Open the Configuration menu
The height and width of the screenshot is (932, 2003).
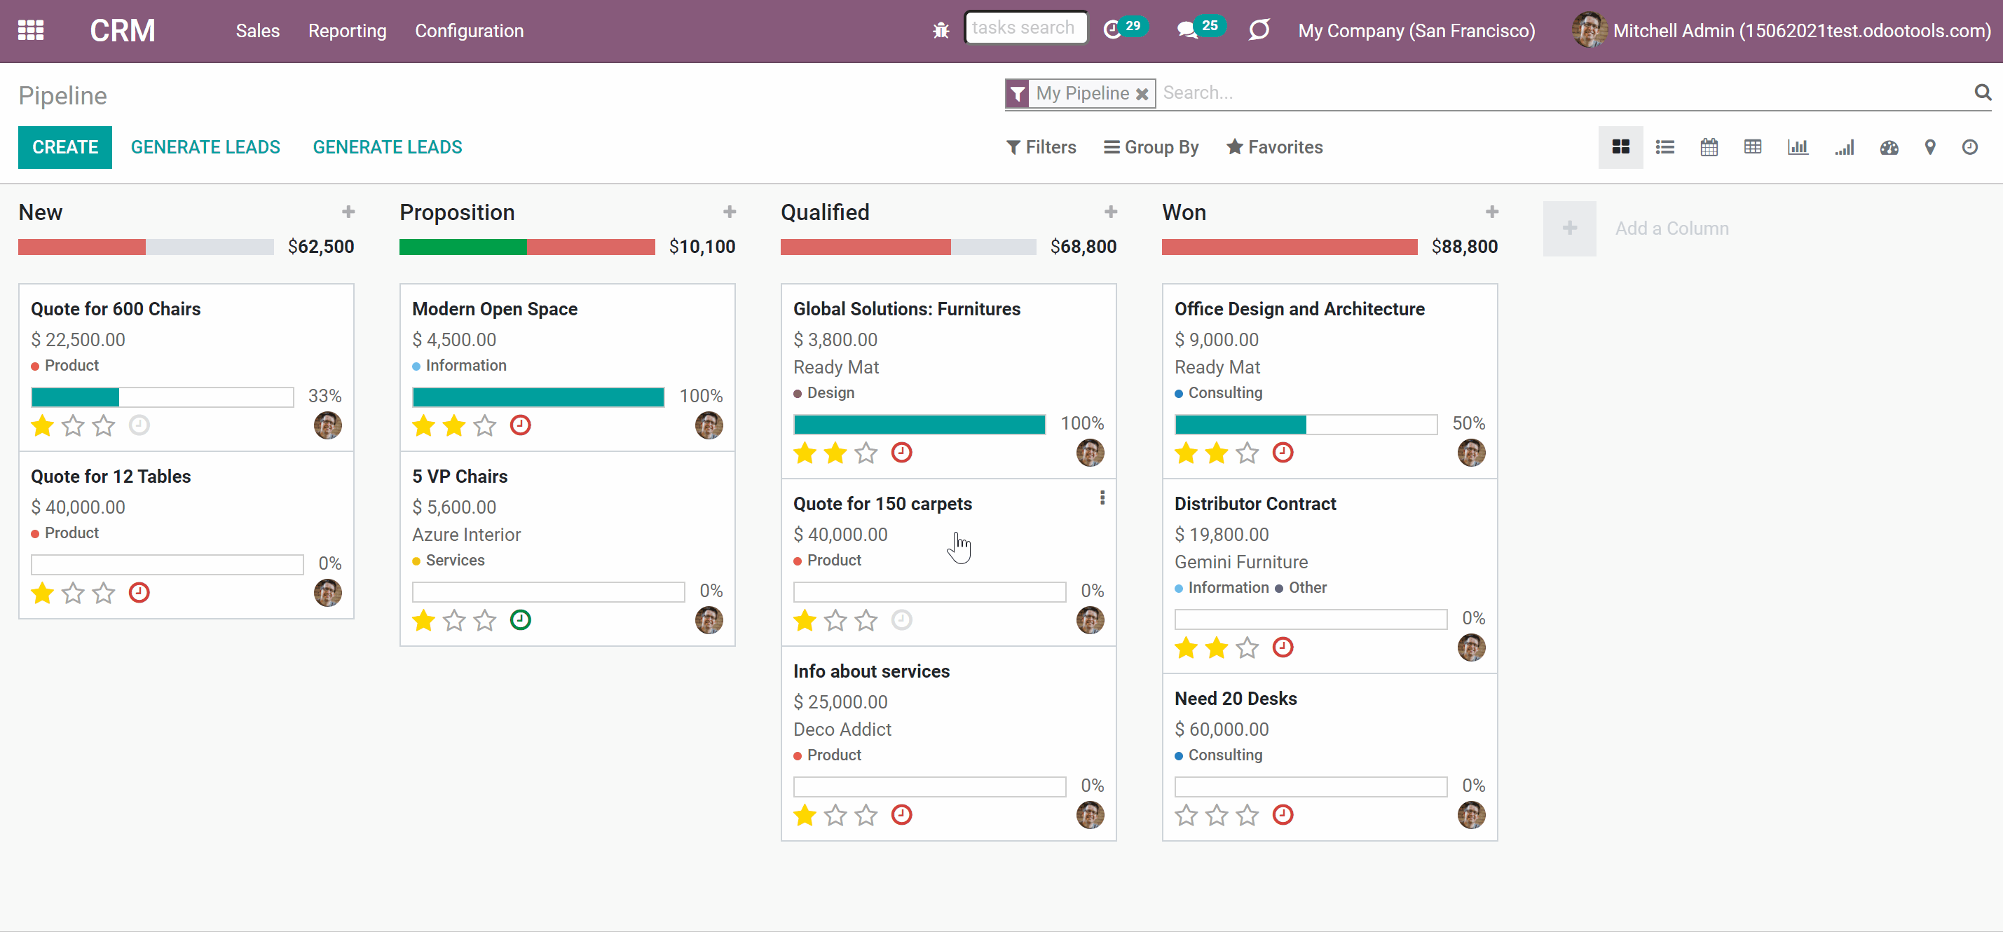tap(469, 30)
